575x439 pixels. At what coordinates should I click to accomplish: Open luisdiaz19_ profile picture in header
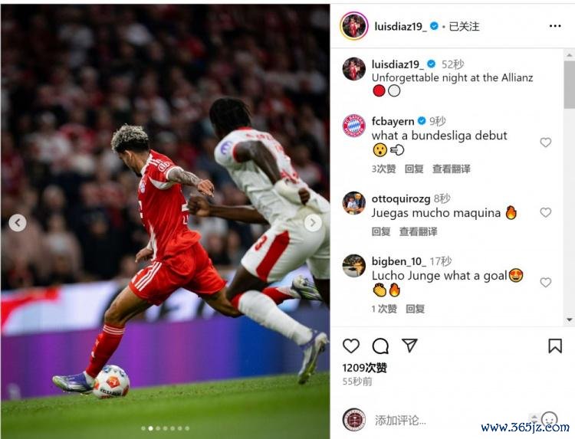[x=354, y=26]
